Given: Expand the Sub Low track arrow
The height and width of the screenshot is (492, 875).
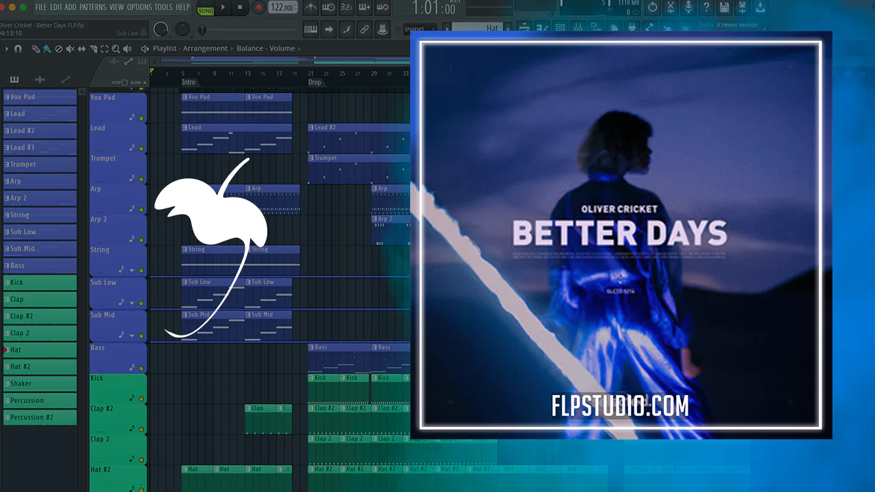Looking at the screenshot, I should coord(132,303).
